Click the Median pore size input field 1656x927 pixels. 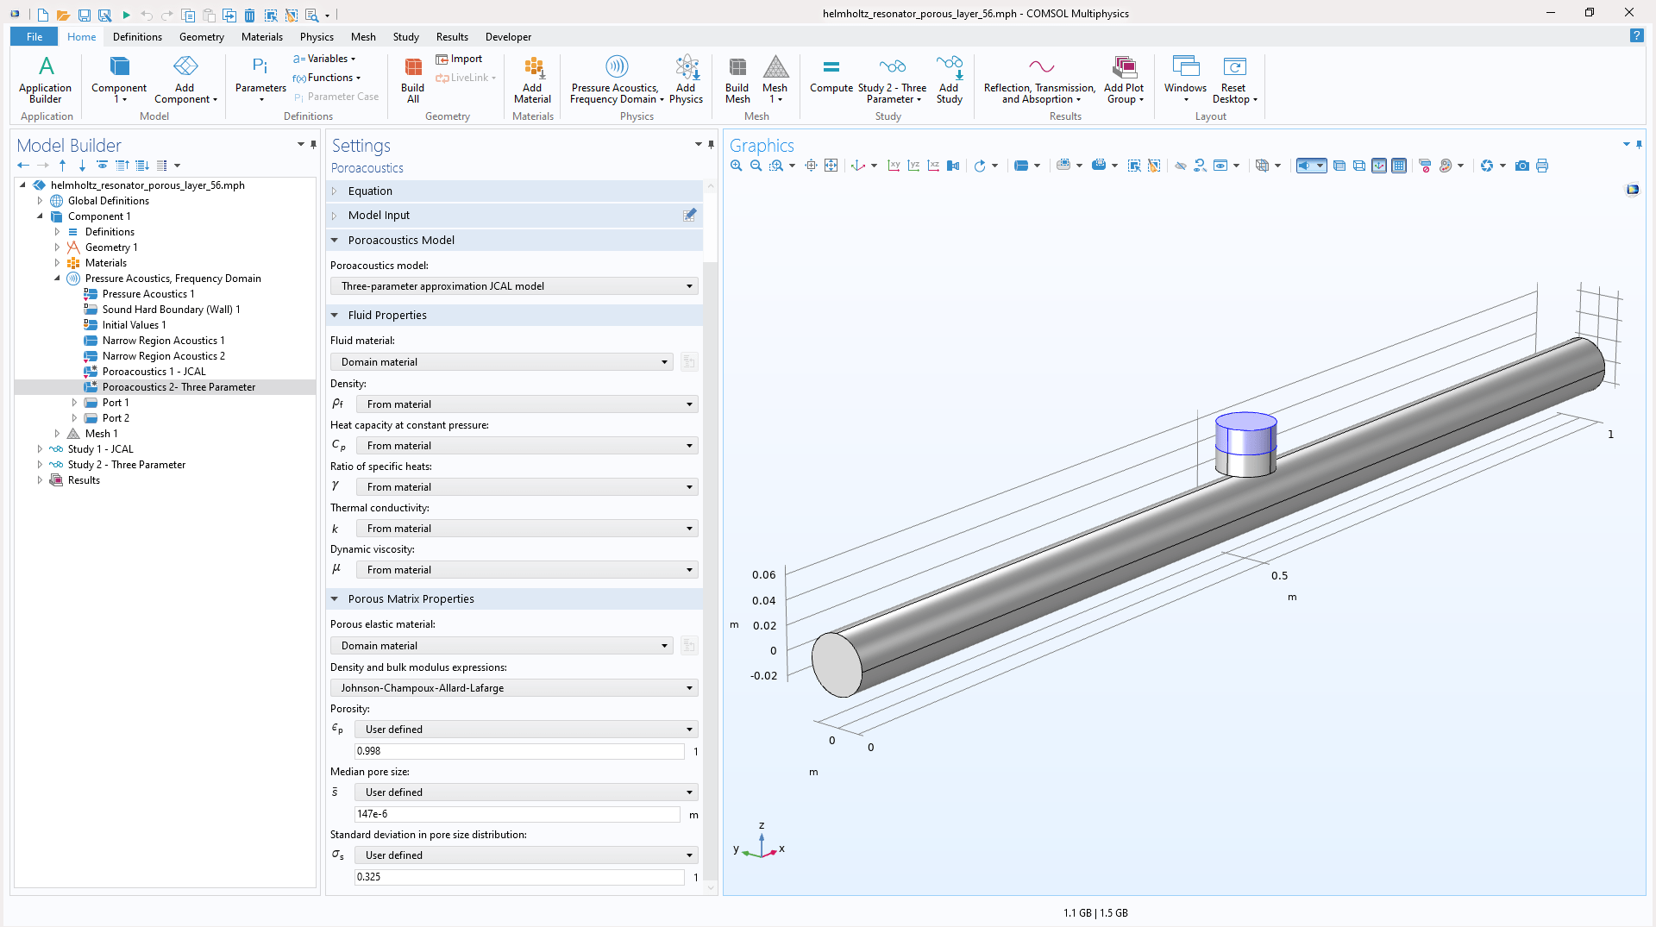(517, 814)
